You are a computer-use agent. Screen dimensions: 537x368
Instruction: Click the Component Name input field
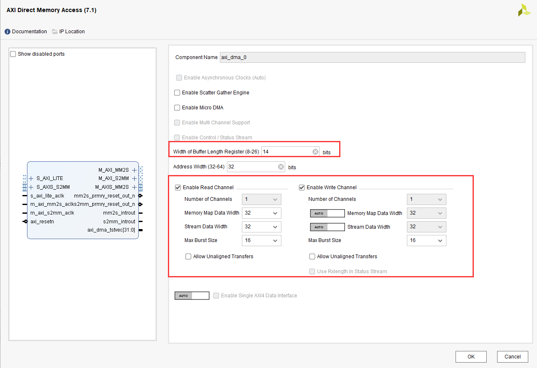tap(372, 57)
